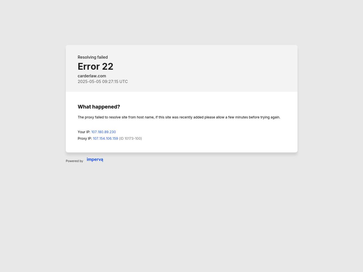Click the carderlaw.com domain text
This screenshot has height=272, width=363.
point(92,76)
